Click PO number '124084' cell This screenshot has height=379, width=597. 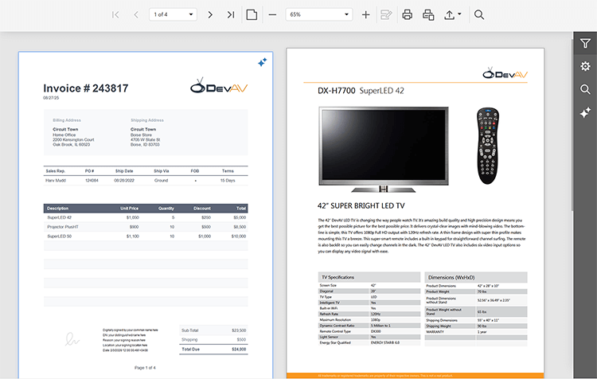point(92,181)
